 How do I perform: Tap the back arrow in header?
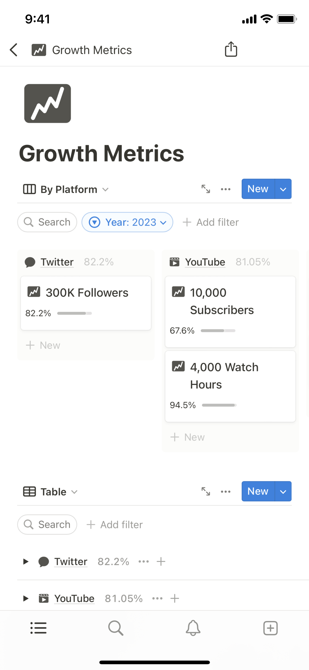14,50
